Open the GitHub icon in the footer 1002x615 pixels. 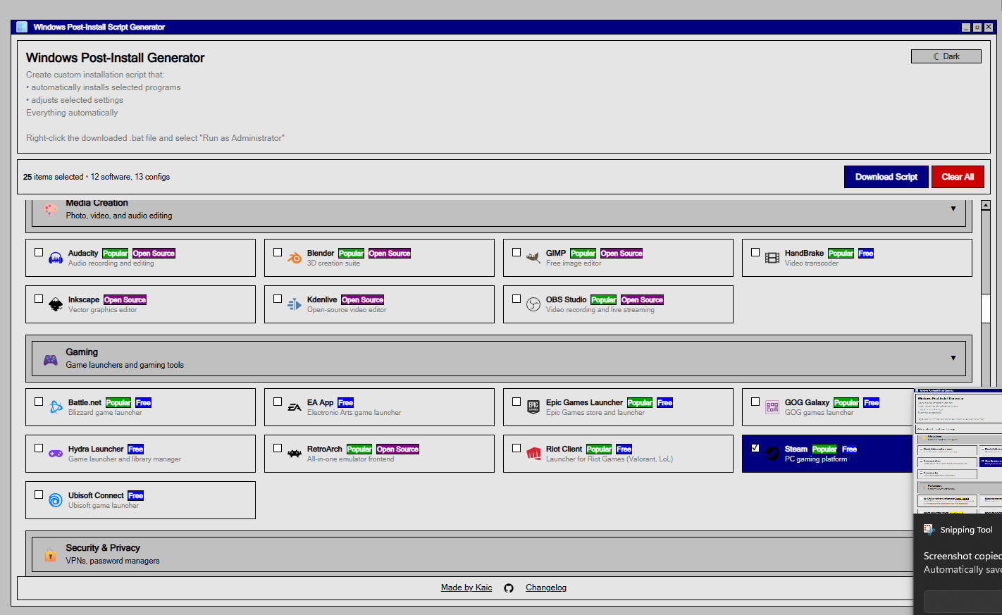[x=509, y=588]
